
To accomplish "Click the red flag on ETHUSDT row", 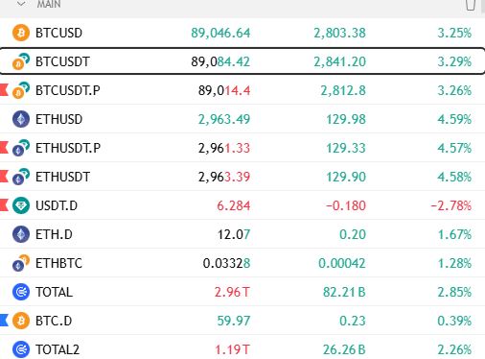I will coord(4,177).
